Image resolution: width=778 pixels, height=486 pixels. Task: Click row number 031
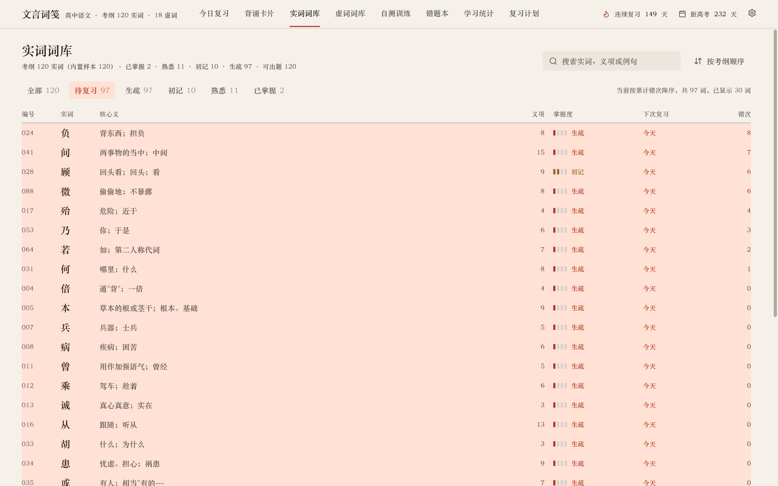pos(28,269)
